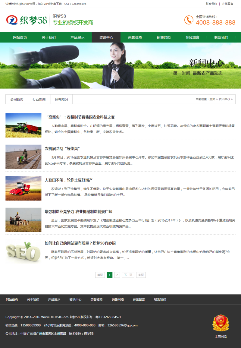Switch to the 公司新闻 tab
The image size is (241, 348).
pos(17,99)
